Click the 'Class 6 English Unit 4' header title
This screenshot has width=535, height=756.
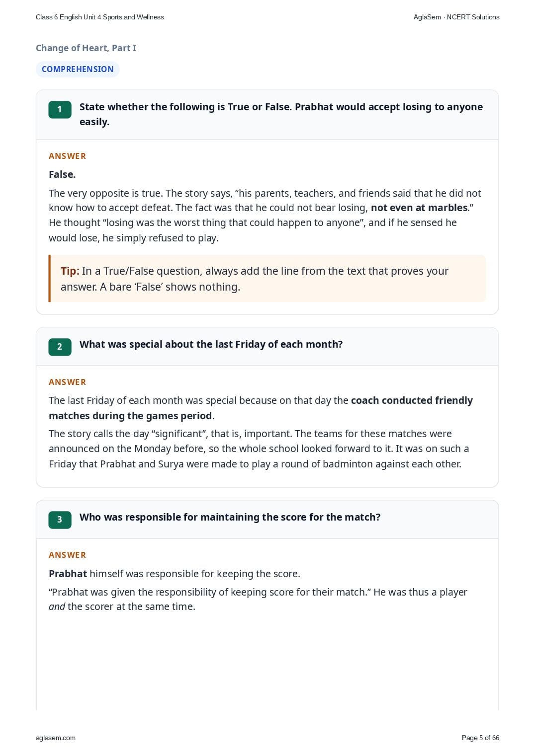pos(99,17)
